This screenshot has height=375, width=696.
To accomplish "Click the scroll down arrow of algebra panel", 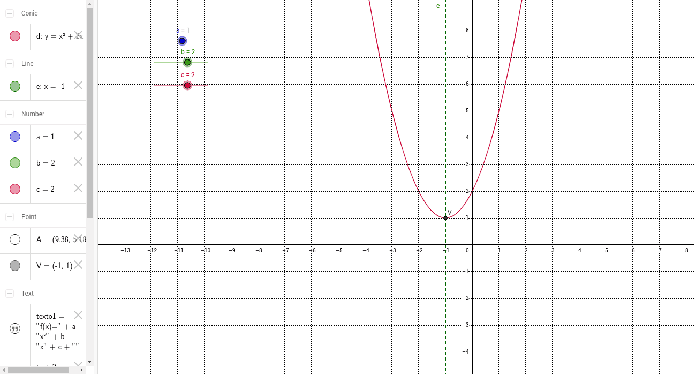I will coord(89,362).
